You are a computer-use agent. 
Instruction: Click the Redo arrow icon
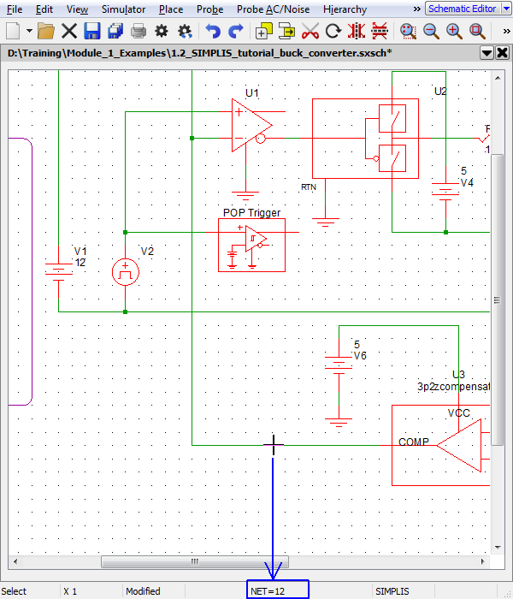tap(236, 32)
